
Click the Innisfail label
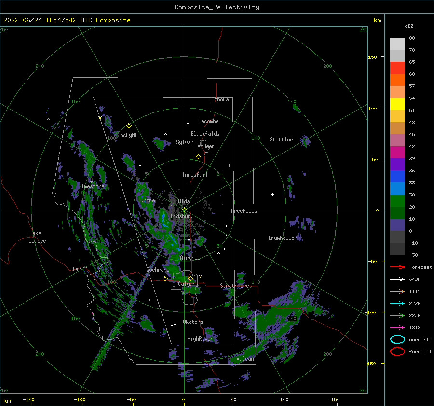(195, 175)
